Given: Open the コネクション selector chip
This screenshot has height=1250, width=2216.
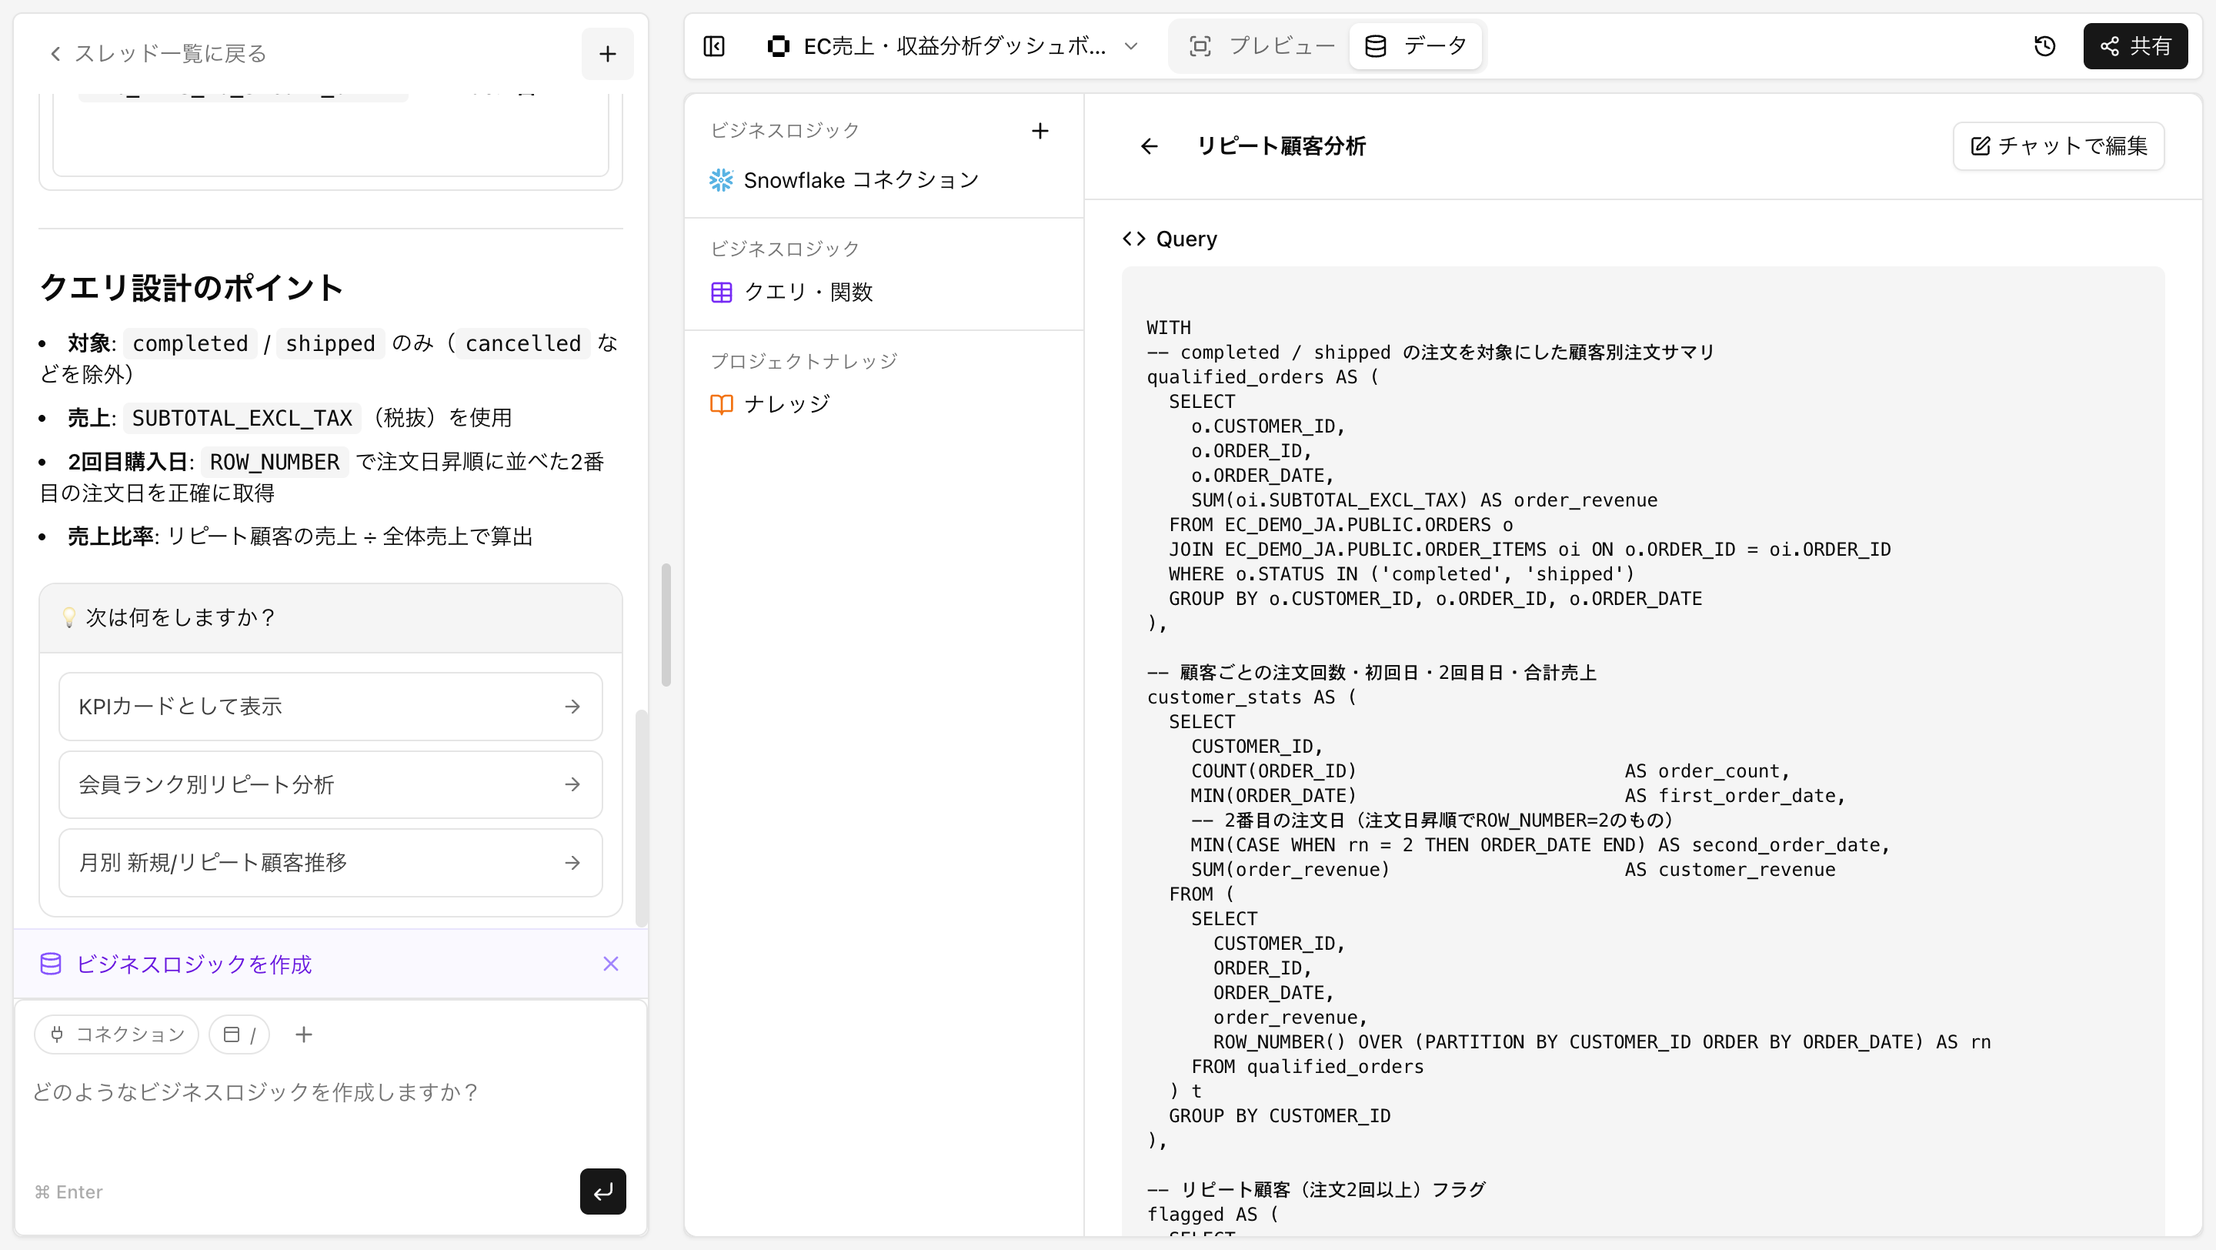Looking at the screenshot, I should (117, 1034).
